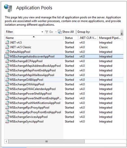Click the MSExchangeMapiAddressBookAppPool icon
127x148 pixels.
coord(7,66)
